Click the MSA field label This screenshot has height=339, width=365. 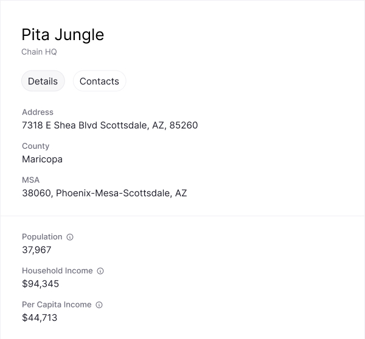pyautogui.click(x=30, y=180)
